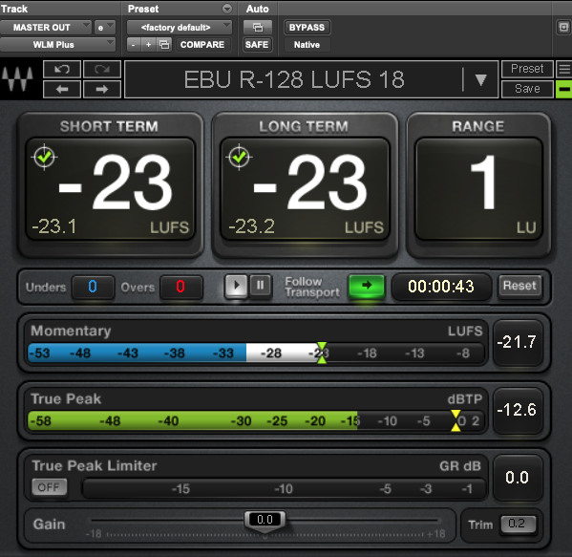Click the Short Term -23.1 value
572x557 pixels.
tap(54, 226)
